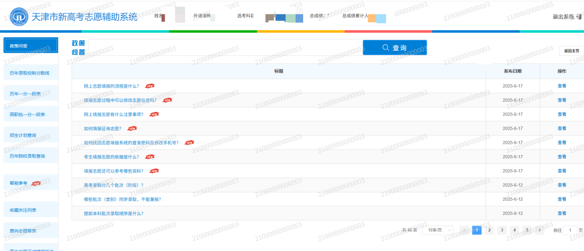
Task: Focus the 前往 page number input
Action: pyautogui.click(x=570, y=230)
